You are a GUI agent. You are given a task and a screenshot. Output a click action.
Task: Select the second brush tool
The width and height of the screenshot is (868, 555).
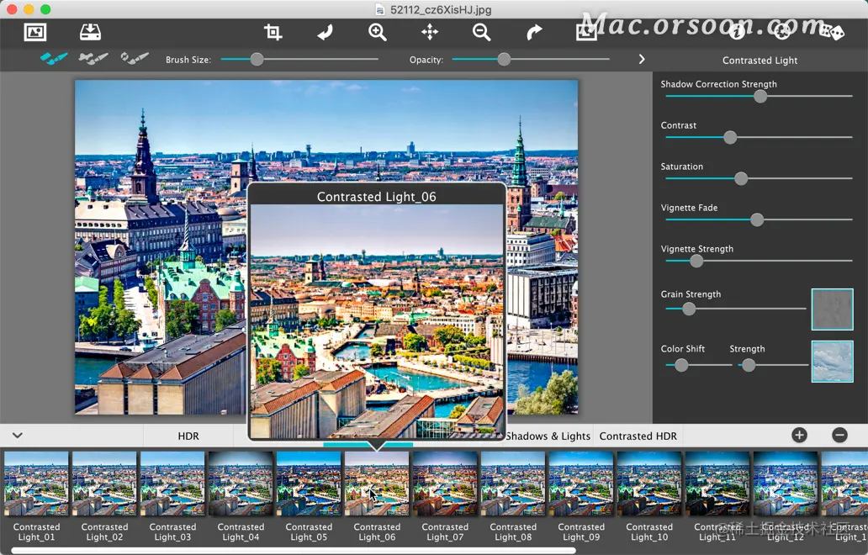click(x=93, y=58)
